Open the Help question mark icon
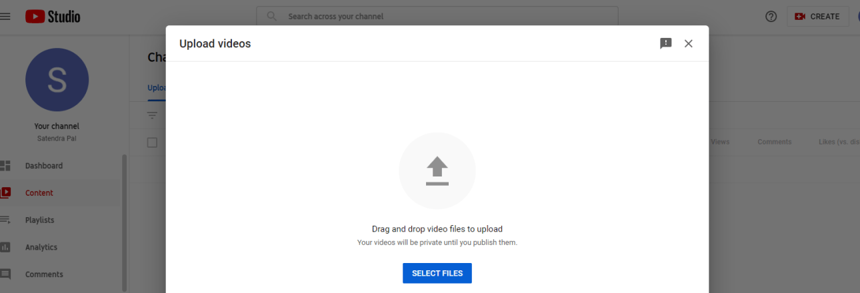This screenshot has height=293, width=860. (771, 17)
